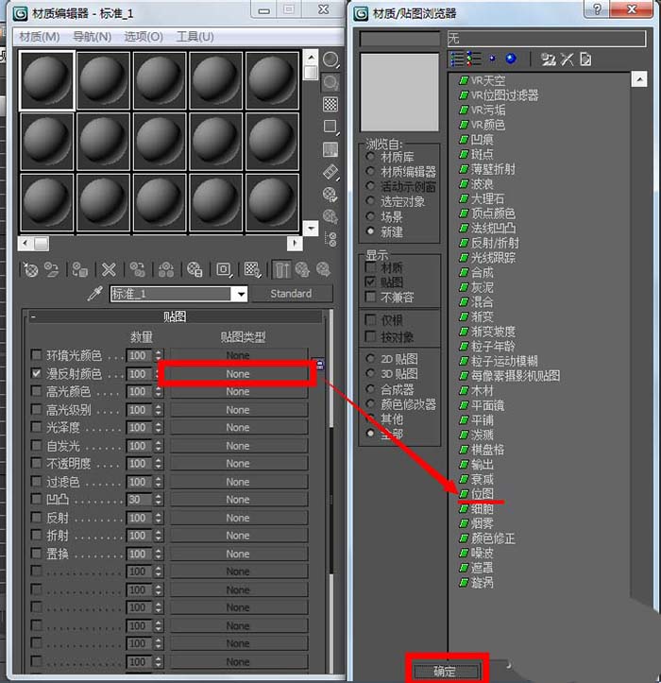Click Select by Material icon

(330, 216)
